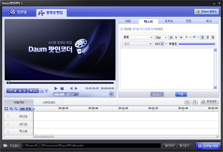Click the 위치 position grid icon
The image size is (223, 152).
[162, 44]
